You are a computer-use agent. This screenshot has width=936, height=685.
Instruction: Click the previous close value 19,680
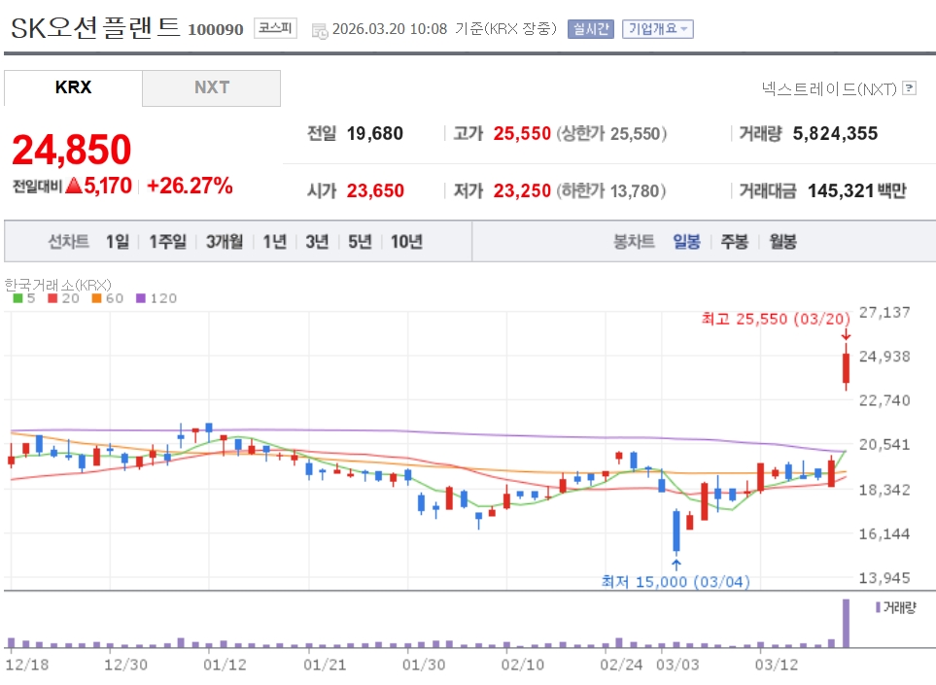(375, 133)
